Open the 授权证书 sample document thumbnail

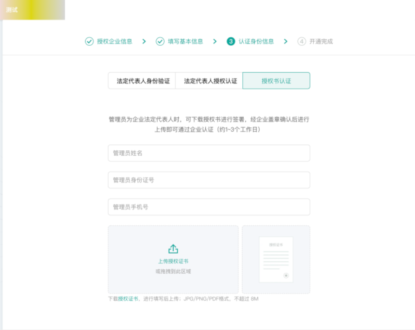[276, 260]
